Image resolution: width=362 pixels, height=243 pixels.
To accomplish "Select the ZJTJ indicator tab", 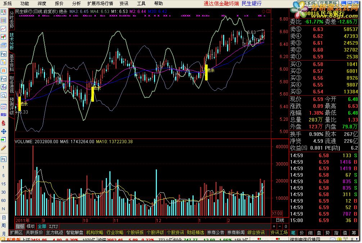I will [54, 226].
